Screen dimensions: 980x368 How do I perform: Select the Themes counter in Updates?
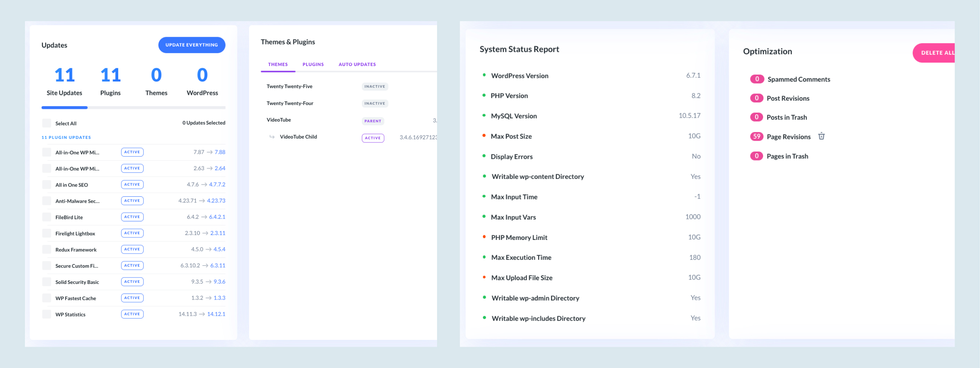click(x=157, y=82)
